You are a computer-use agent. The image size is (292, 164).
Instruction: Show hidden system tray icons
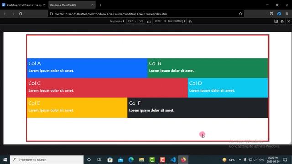click(x=240, y=160)
